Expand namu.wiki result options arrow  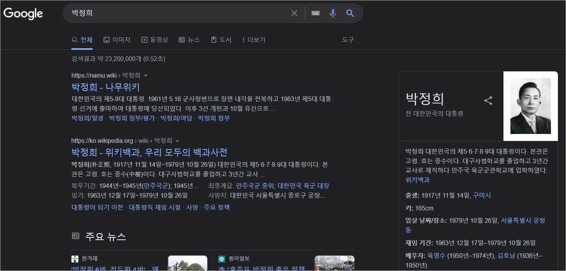click(146, 76)
